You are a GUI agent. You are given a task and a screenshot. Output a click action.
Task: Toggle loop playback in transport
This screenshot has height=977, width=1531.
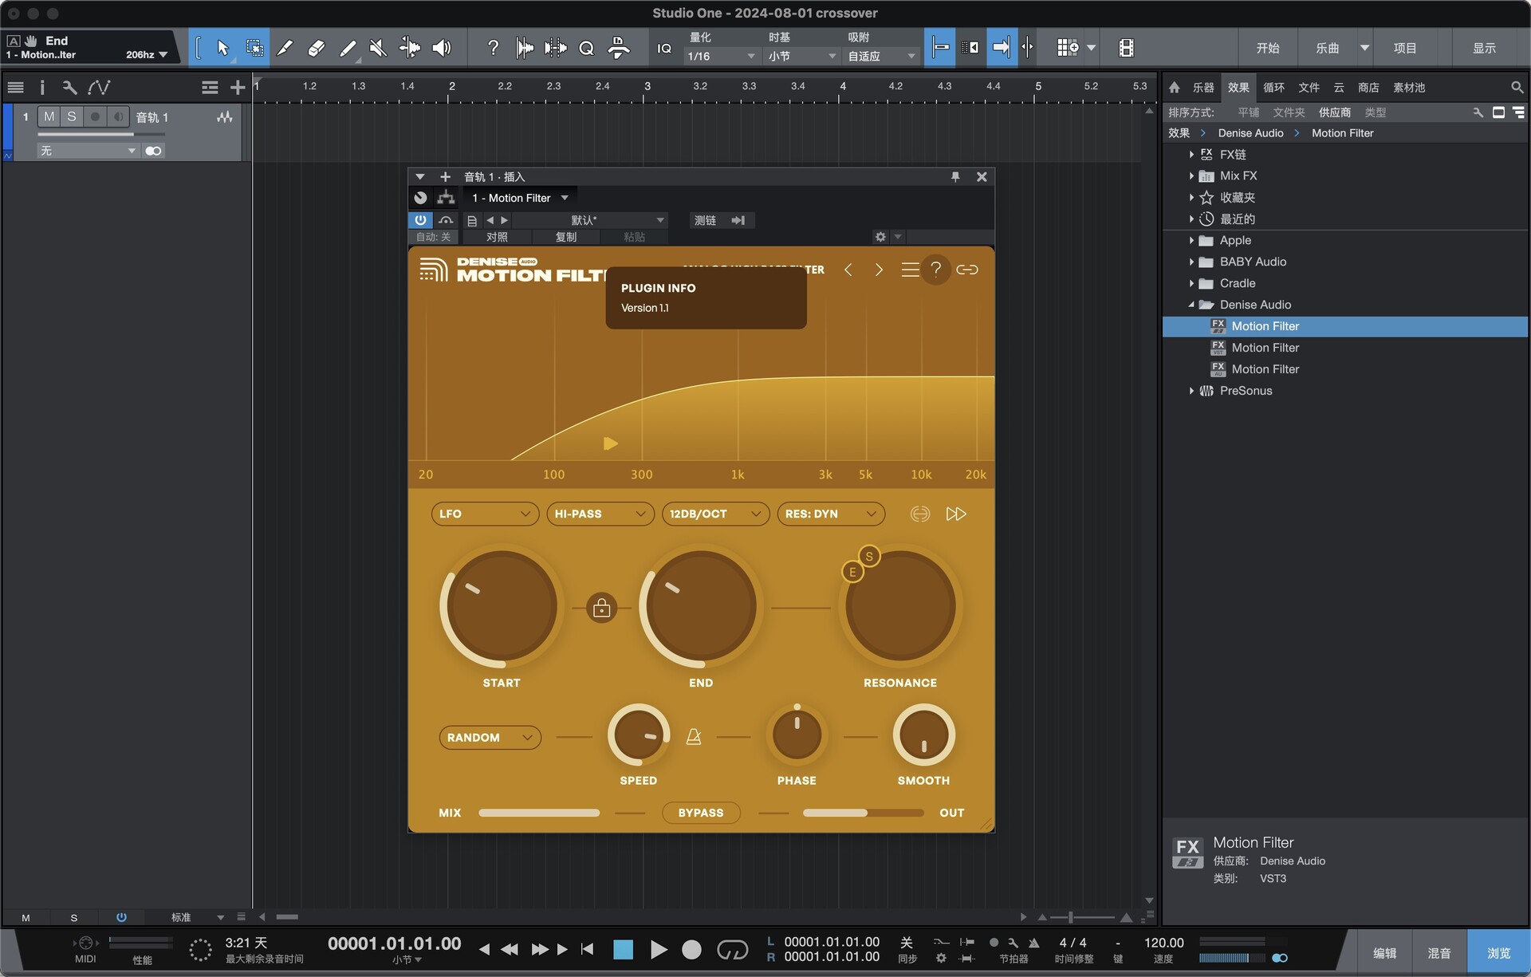732,949
